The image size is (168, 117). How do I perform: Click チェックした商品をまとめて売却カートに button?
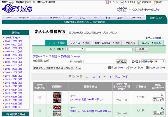click(57, 68)
